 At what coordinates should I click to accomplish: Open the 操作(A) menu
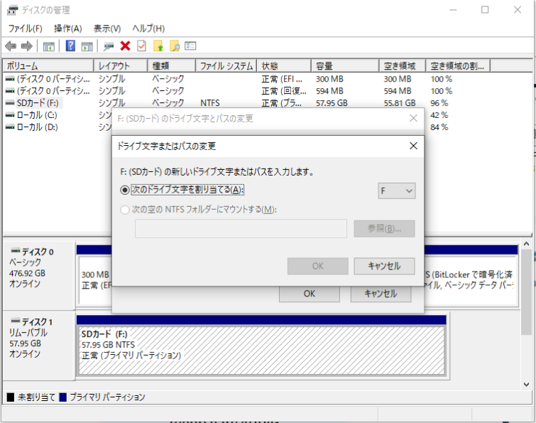67,28
